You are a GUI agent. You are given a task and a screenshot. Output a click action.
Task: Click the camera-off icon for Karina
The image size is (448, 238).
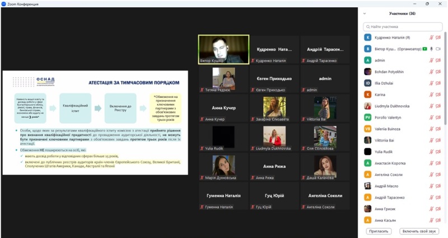click(x=438, y=95)
